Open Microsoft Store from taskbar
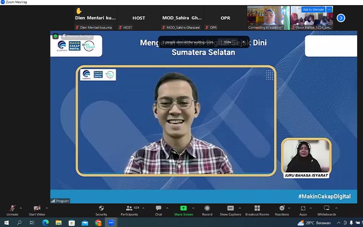 pos(72,223)
